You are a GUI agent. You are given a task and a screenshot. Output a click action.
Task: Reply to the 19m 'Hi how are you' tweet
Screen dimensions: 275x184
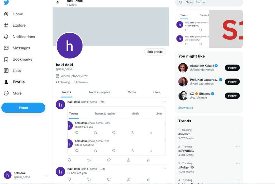pos(70,179)
